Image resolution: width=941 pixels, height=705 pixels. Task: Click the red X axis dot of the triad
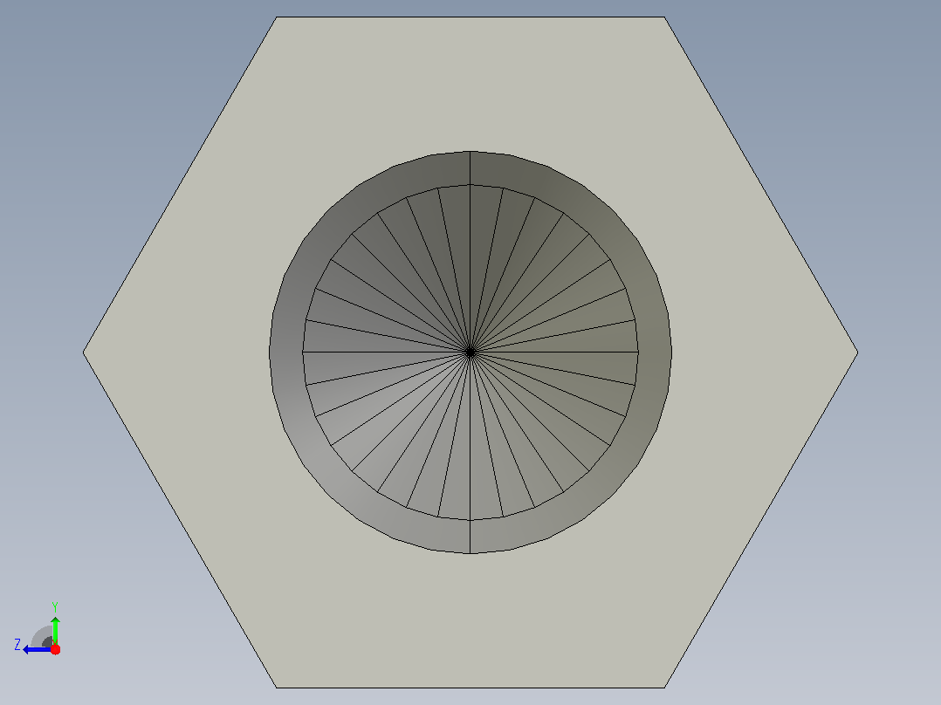click(x=55, y=649)
